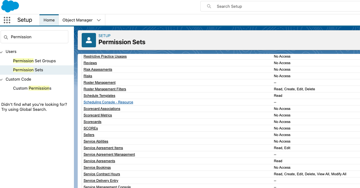Click the Setup app name label
360x188 pixels.
[x=25, y=20]
